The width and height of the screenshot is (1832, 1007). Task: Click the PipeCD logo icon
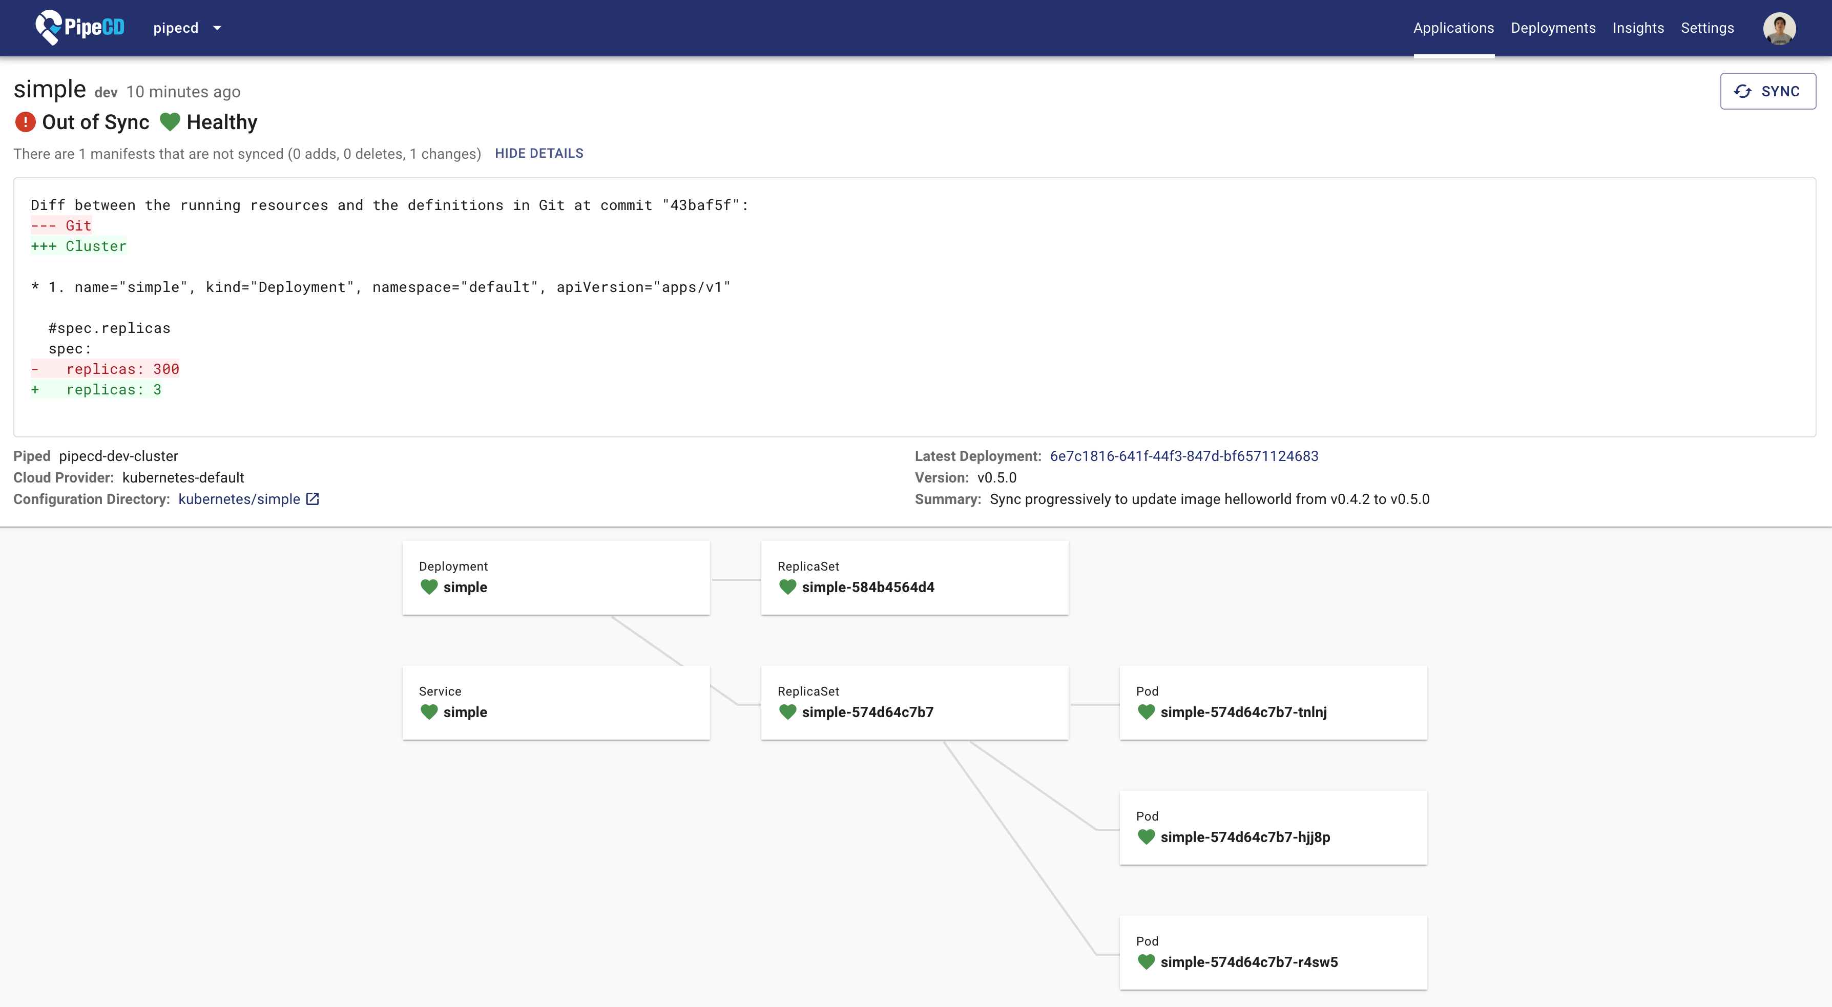pos(49,27)
